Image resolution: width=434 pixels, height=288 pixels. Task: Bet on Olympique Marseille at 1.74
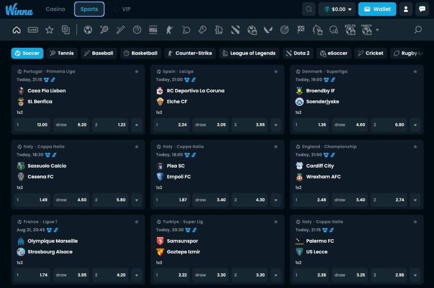pos(32,275)
